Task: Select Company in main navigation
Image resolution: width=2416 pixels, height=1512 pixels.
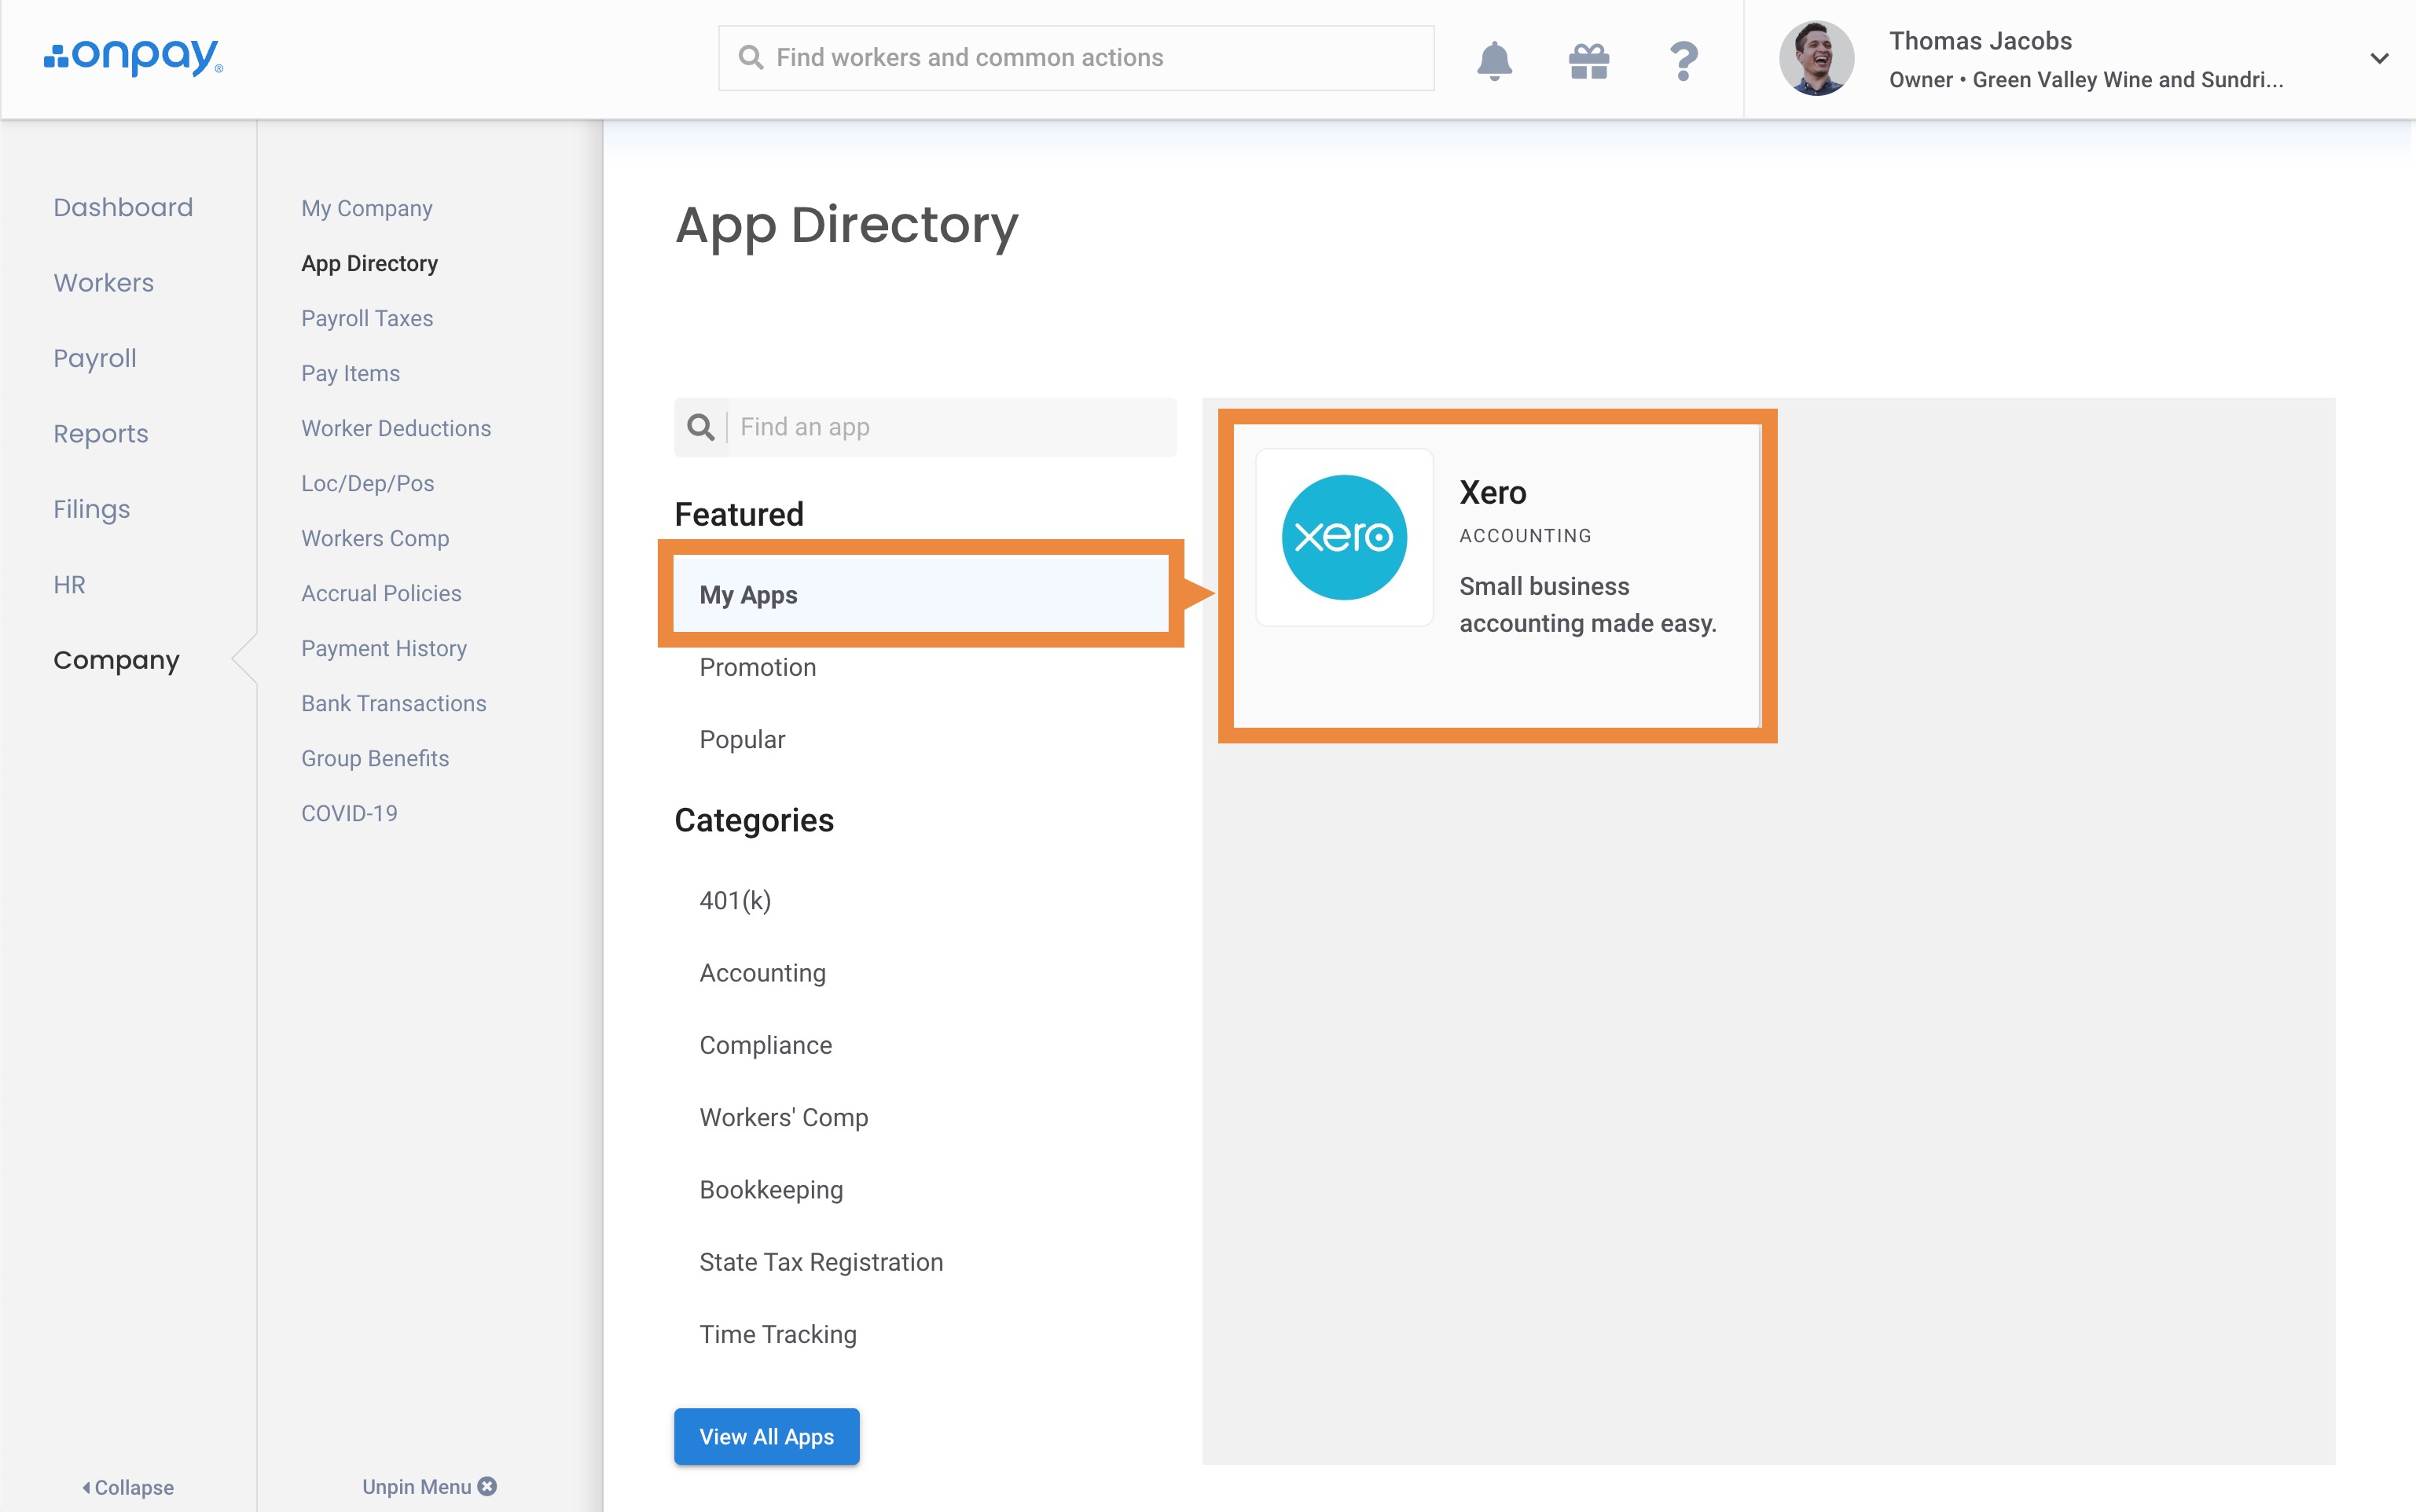Action: 116,660
